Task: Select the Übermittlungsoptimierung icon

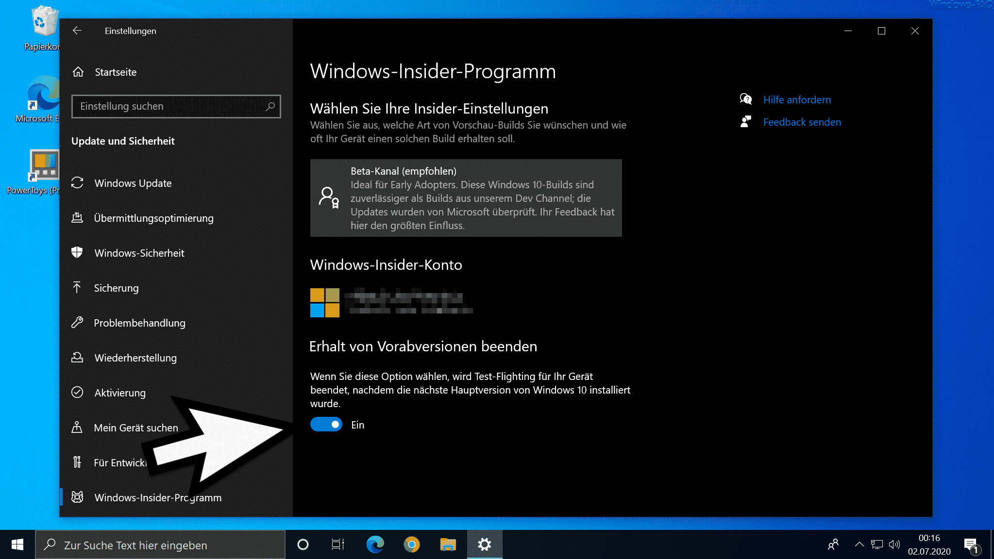Action: (x=77, y=217)
